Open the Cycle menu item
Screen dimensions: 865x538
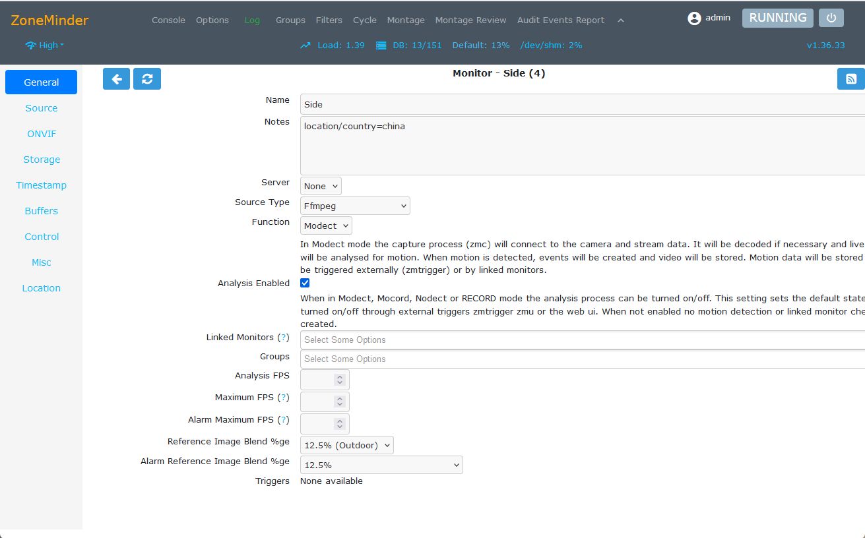point(365,20)
